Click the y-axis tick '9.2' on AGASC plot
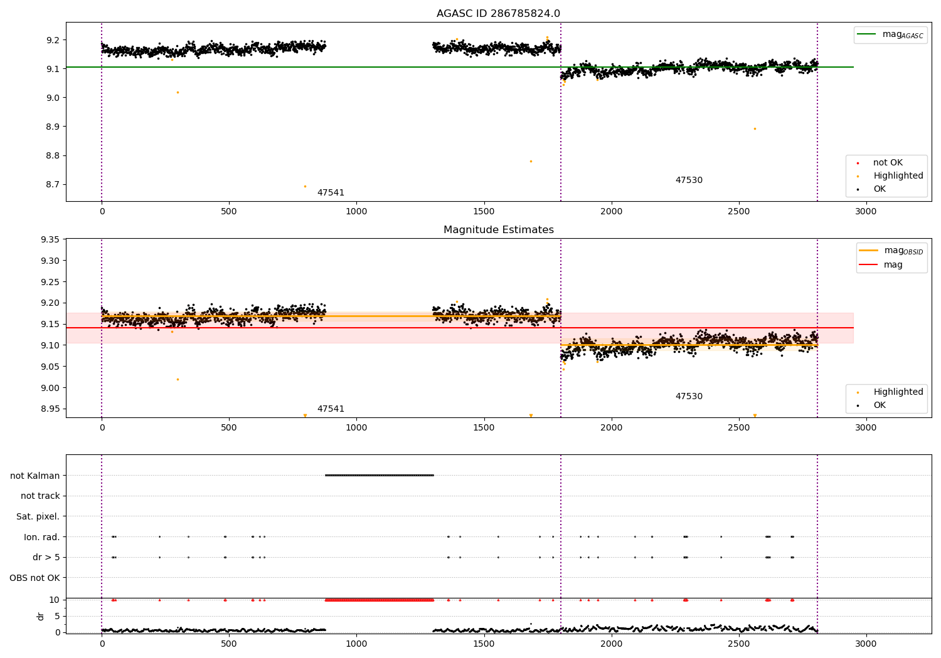This screenshot has height=658, width=941. 53,40
